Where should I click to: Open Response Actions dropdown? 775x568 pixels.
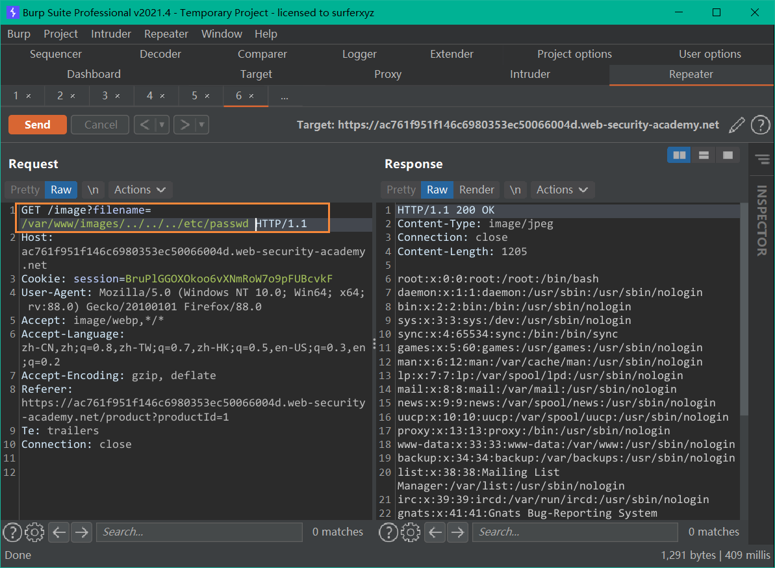pos(563,190)
